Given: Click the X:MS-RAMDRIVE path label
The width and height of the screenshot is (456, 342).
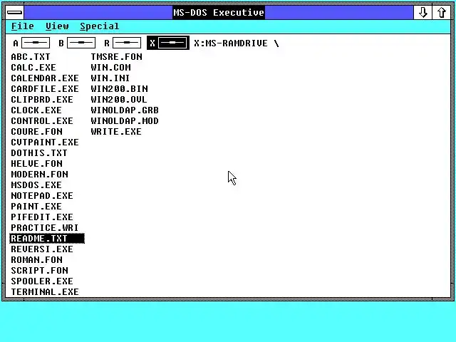Looking at the screenshot, I should coord(237,43).
